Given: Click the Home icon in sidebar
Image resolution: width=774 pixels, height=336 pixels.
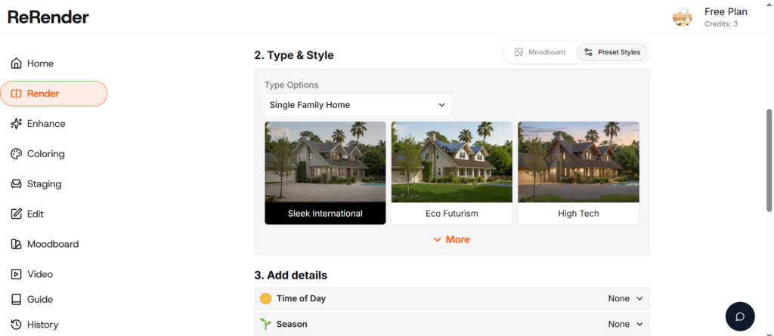Looking at the screenshot, I should 17,63.
